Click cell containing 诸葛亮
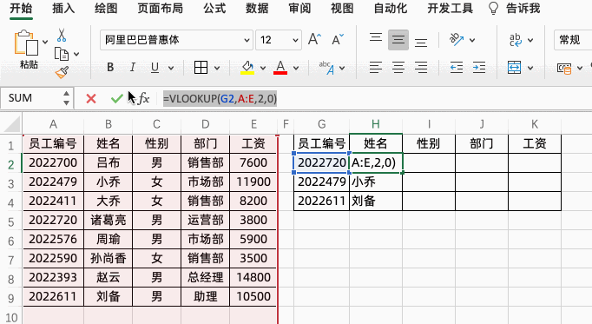The height and width of the screenshot is (324, 592). (108, 220)
